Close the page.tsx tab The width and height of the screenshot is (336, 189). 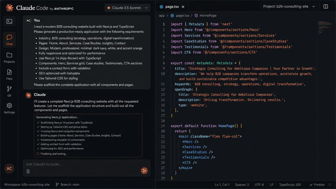click(183, 7)
